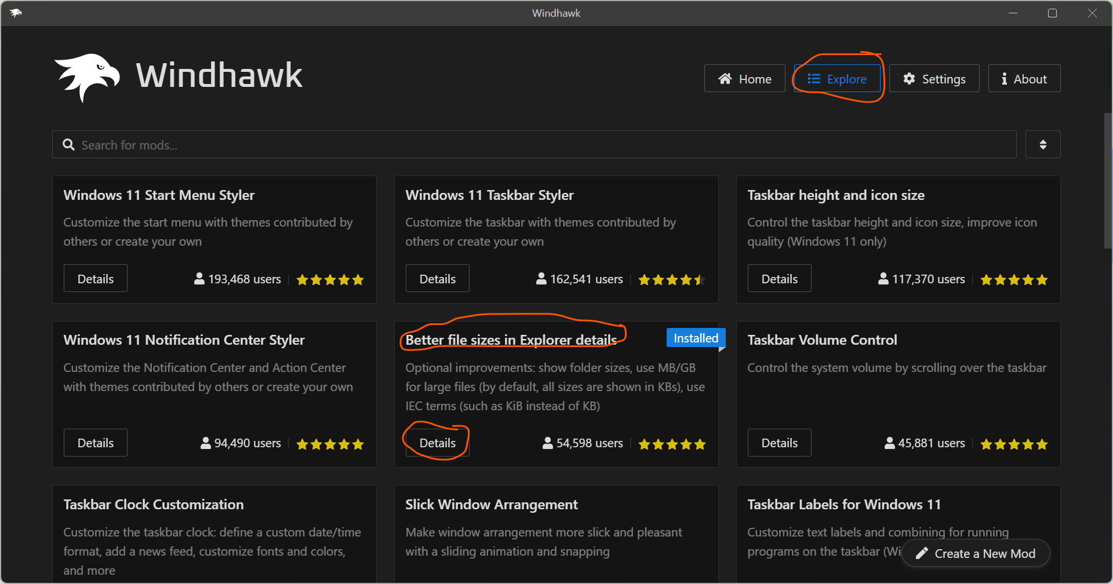Click Windows 11 Taskbar Styler title
This screenshot has width=1113, height=584.
[489, 195]
